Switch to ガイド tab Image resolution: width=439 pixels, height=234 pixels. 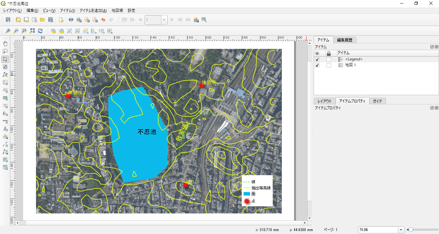point(378,101)
